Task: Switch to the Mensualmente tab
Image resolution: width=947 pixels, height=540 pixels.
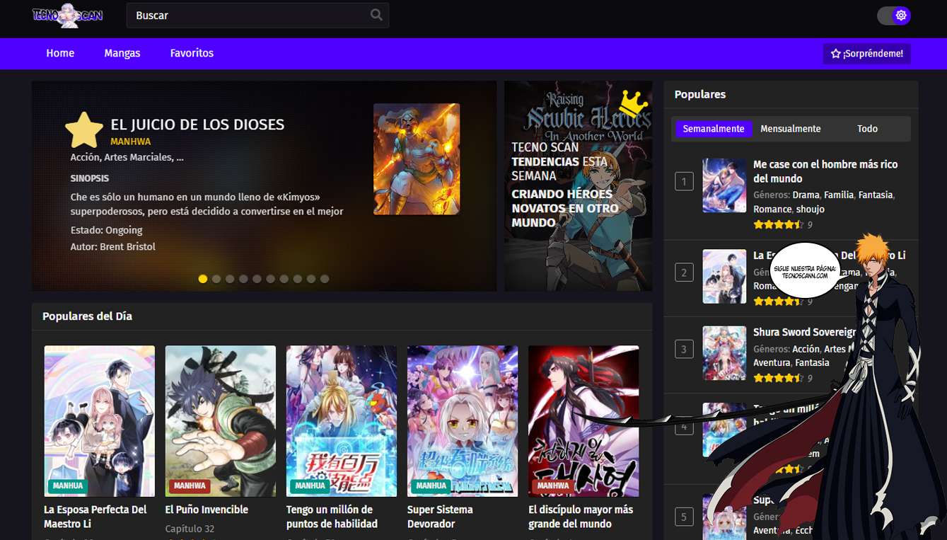Action: coord(790,129)
